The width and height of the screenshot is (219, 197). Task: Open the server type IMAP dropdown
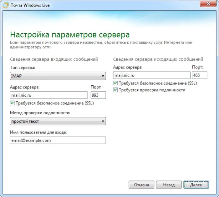tap(58, 76)
